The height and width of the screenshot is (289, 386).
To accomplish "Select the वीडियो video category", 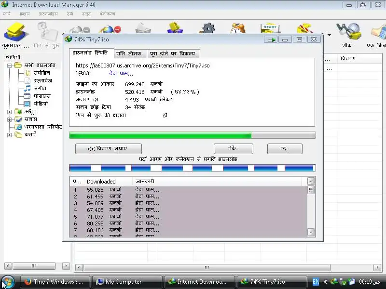I will tap(41, 104).
